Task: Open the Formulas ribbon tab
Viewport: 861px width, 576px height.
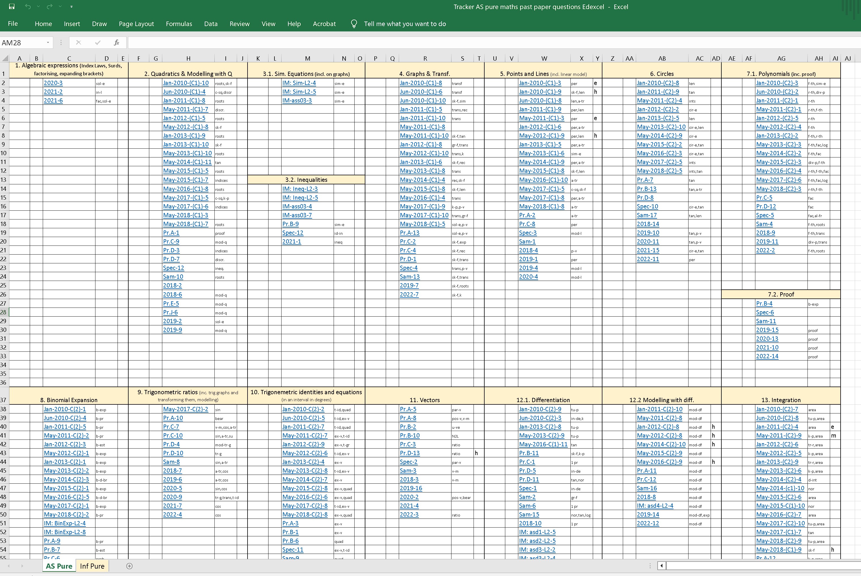Action: point(179,24)
